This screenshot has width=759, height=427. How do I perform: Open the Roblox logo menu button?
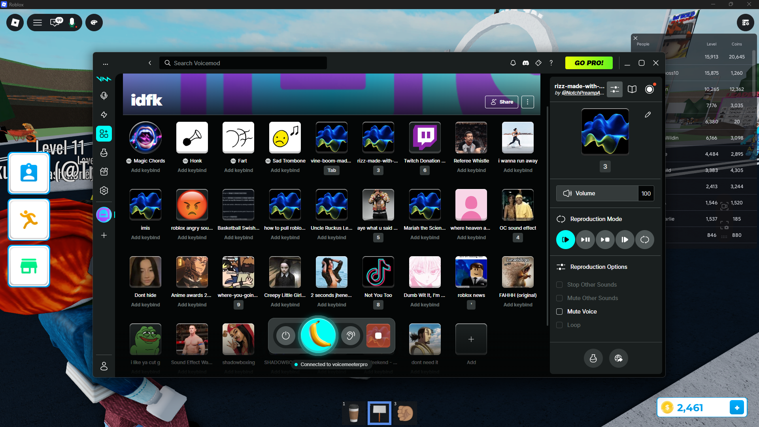tap(15, 23)
